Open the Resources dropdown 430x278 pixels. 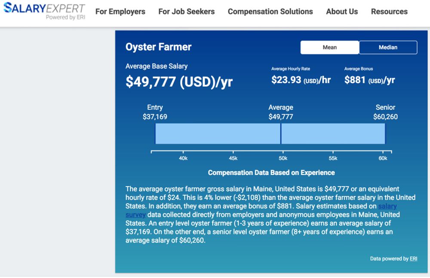pyautogui.click(x=389, y=12)
